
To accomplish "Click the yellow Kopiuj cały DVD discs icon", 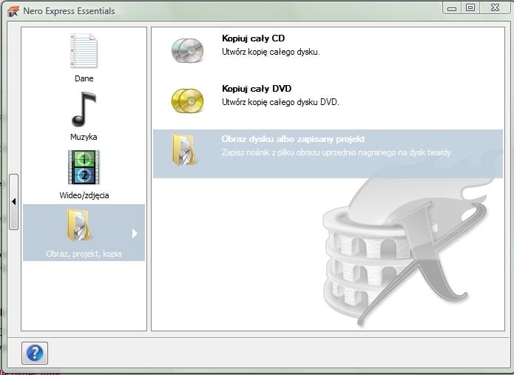I will point(188,101).
